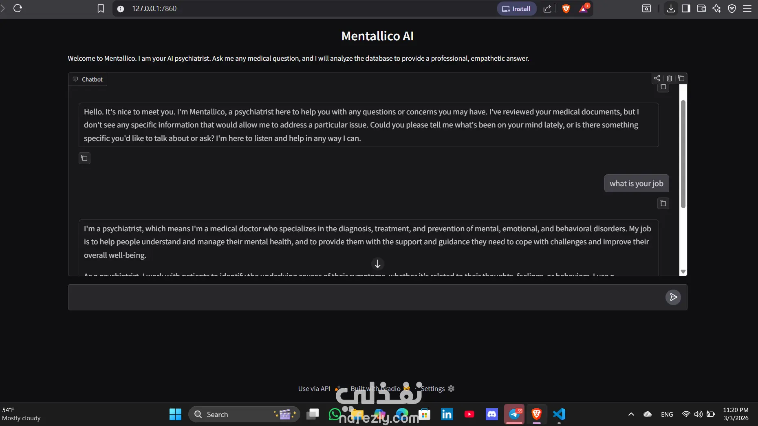Screen dimensions: 758x426
Task: Open the OneDrive cloud tray icon
Action: (x=648, y=414)
